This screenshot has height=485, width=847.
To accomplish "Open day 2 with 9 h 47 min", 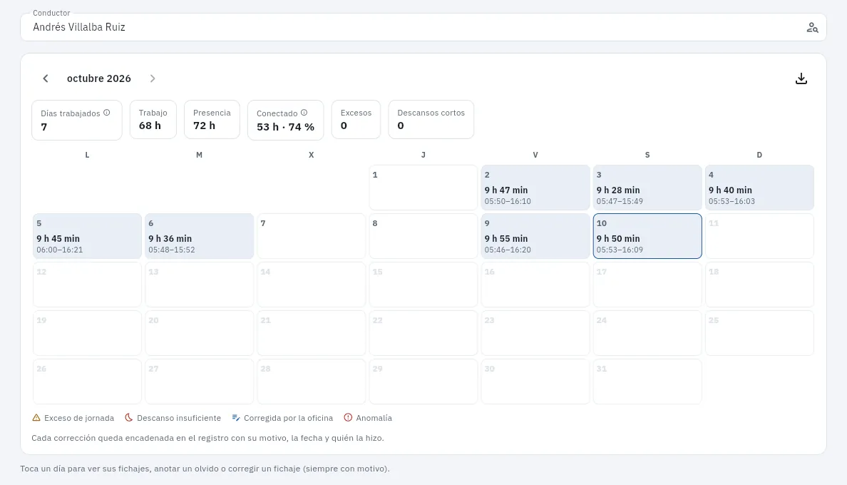I will (x=535, y=188).
